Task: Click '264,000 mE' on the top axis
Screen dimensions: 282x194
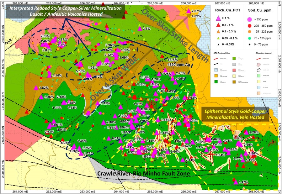Action: [121, 3]
